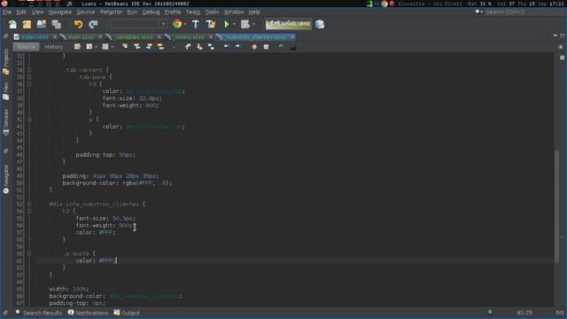
Task: Create a new file from main toolbar
Action: [x=12, y=24]
